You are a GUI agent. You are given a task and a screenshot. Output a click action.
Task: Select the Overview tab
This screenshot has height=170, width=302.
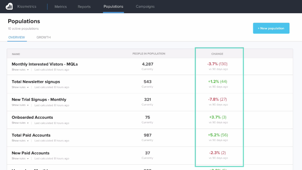click(x=17, y=37)
